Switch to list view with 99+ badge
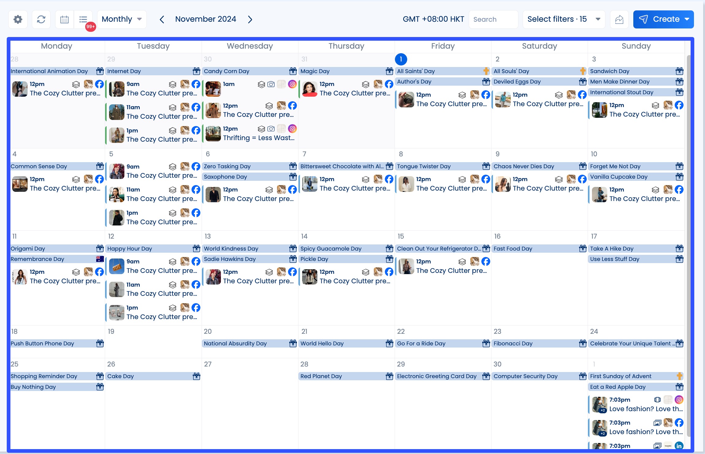Viewport: 705px width, 454px height. click(83, 19)
